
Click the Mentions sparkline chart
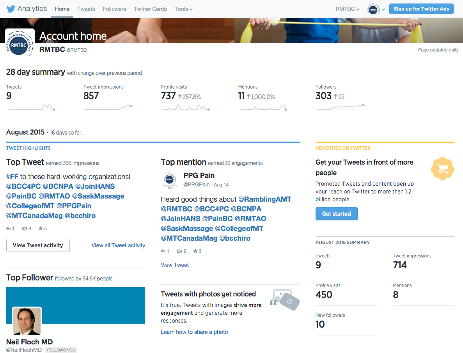click(263, 108)
